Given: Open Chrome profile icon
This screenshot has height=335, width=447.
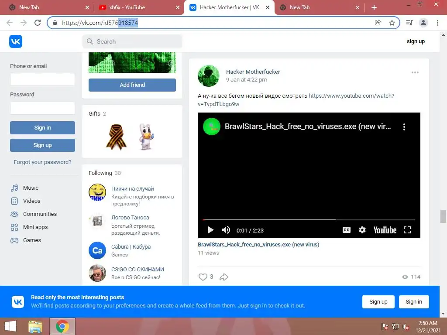Looking at the screenshot, I should [423, 23].
